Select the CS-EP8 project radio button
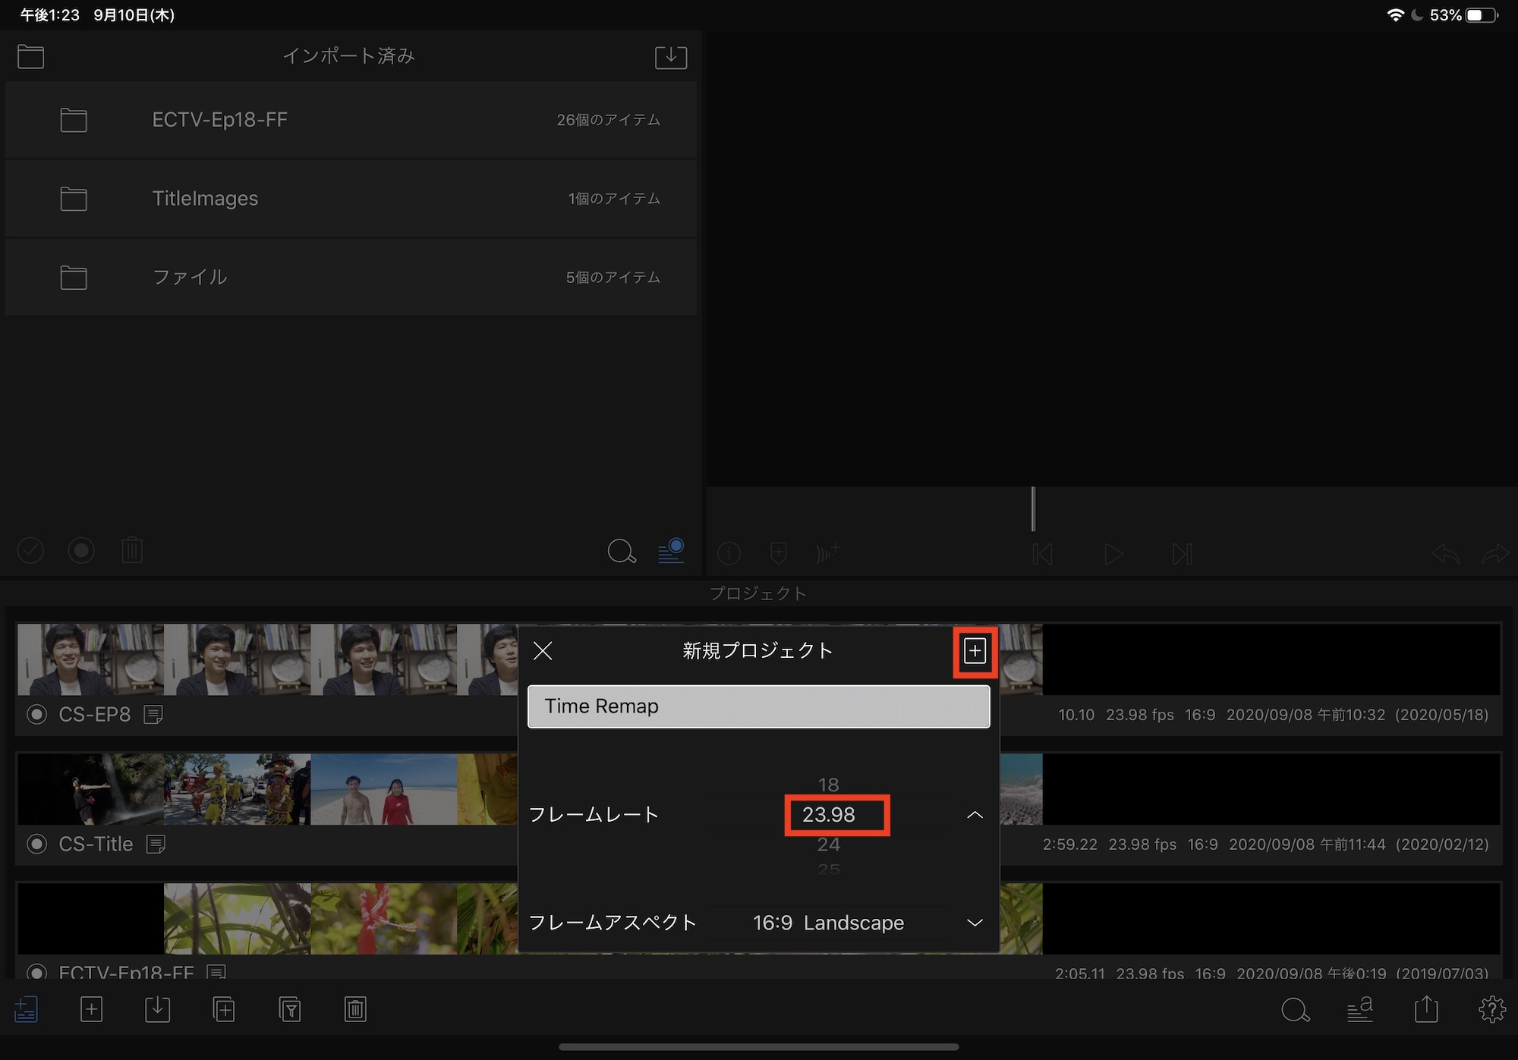Viewport: 1518px width, 1060px height. pos(36,715)
